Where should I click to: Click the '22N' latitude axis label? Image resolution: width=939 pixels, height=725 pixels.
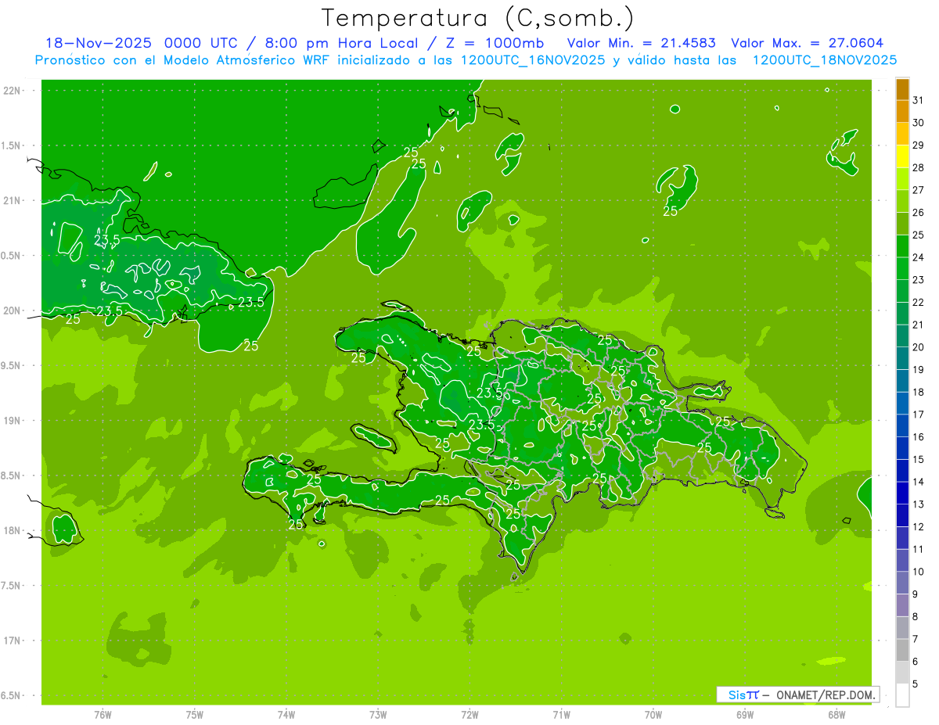[x=13, y=90]
